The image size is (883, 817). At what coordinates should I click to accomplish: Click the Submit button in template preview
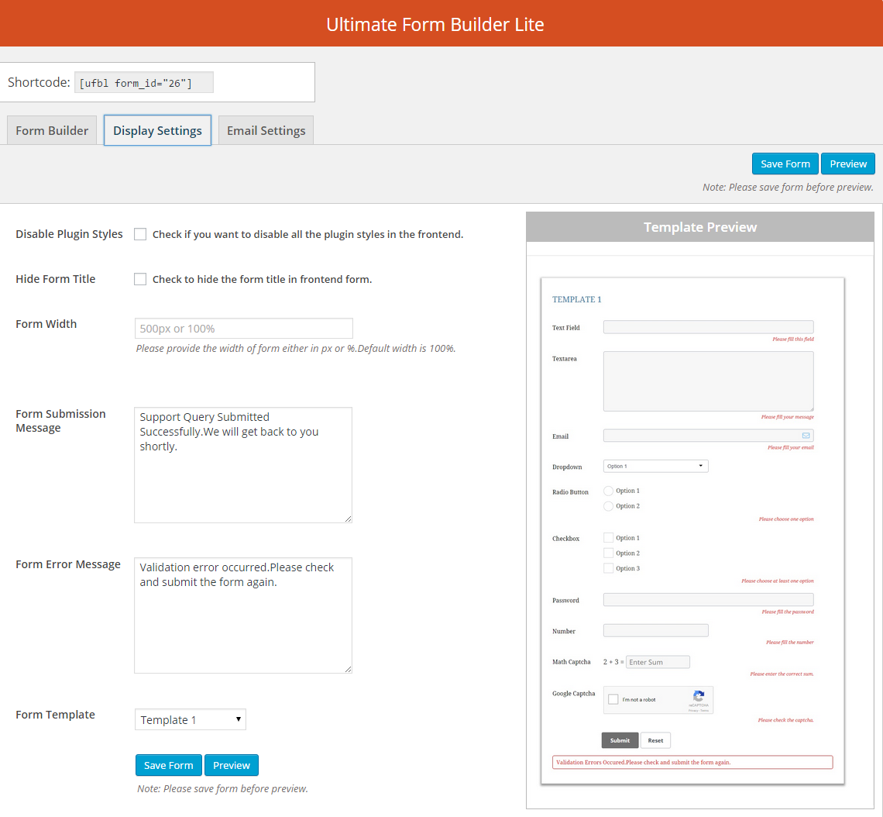(620, 740)
